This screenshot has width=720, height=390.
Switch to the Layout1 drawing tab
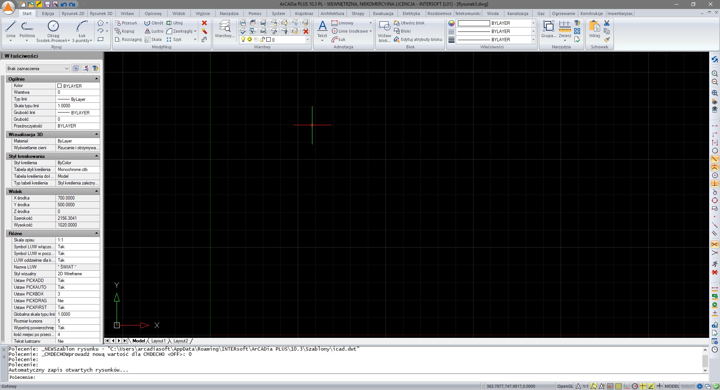(x=158, y=341)
